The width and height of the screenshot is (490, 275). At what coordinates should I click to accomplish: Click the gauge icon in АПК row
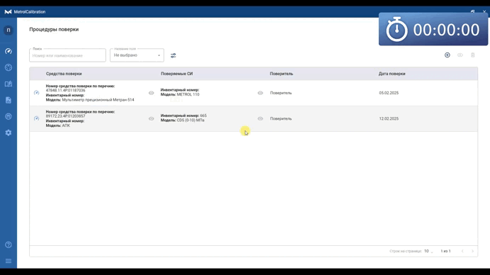pyautogui.click(x=37, y=118)
